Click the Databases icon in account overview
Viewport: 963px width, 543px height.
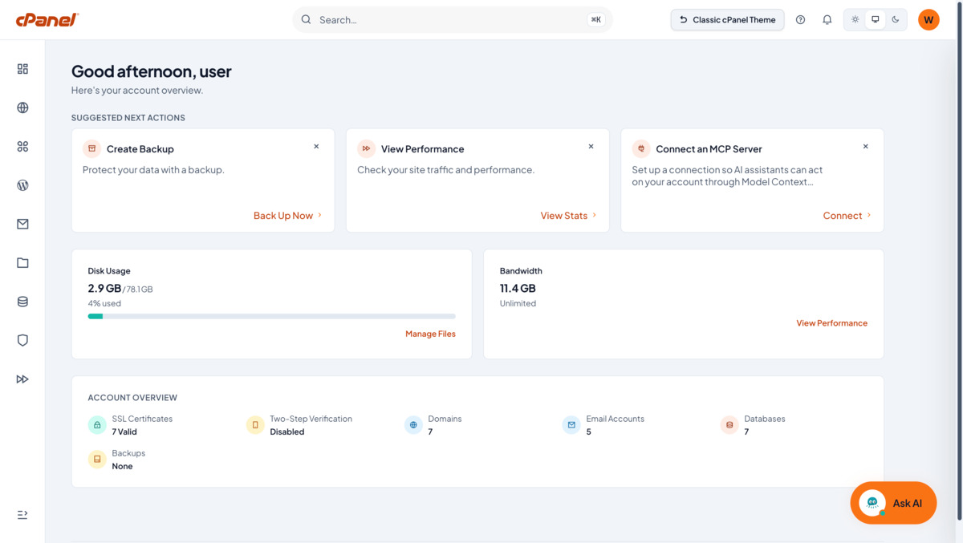pos(729,425)
